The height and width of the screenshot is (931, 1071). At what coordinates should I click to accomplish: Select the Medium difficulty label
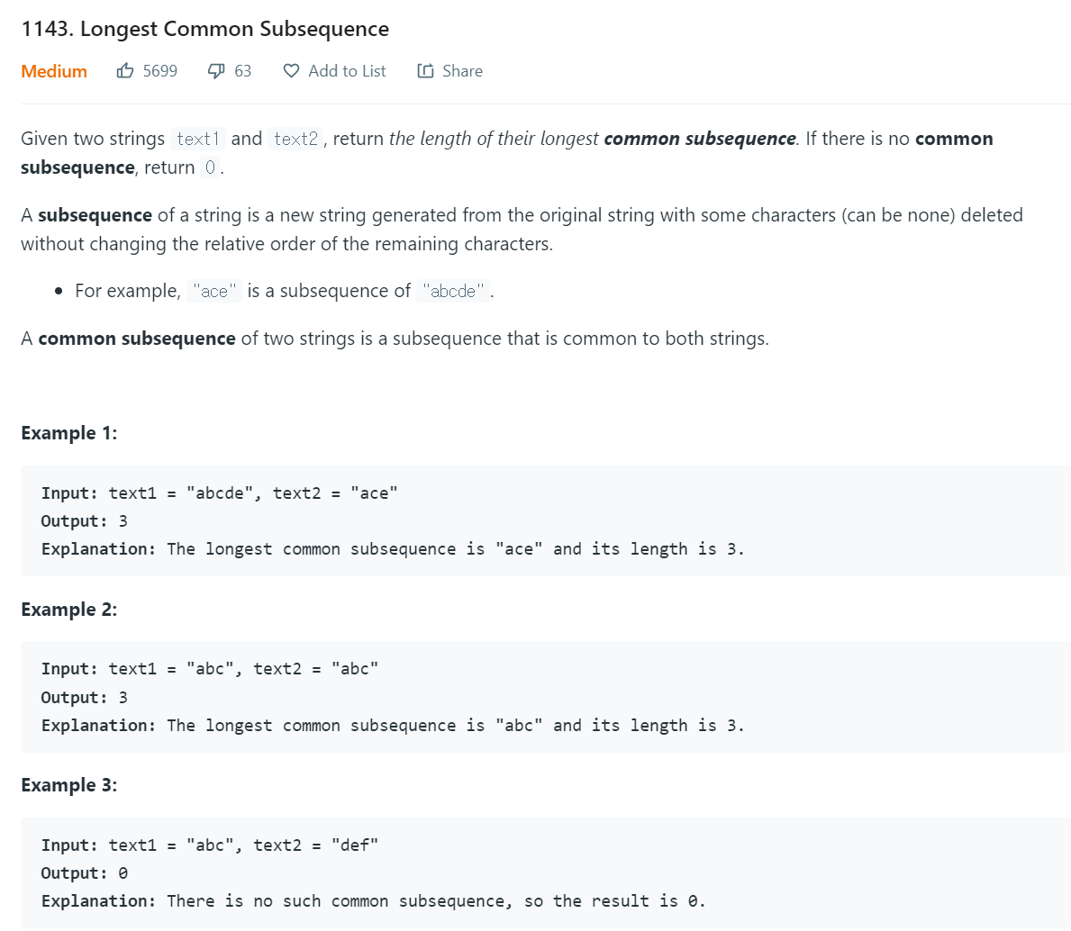(53, 70)
